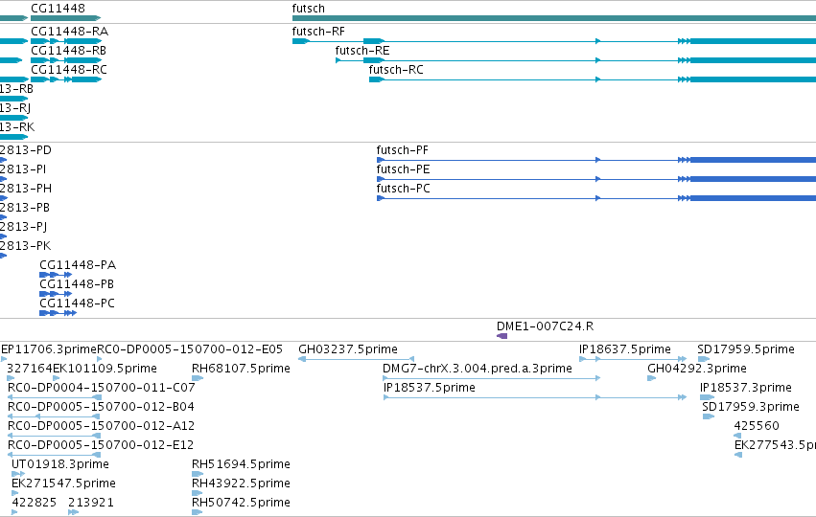Select the RH43922.5prime EST label
The width and height of the screenshot is (816, 517).
241,483
